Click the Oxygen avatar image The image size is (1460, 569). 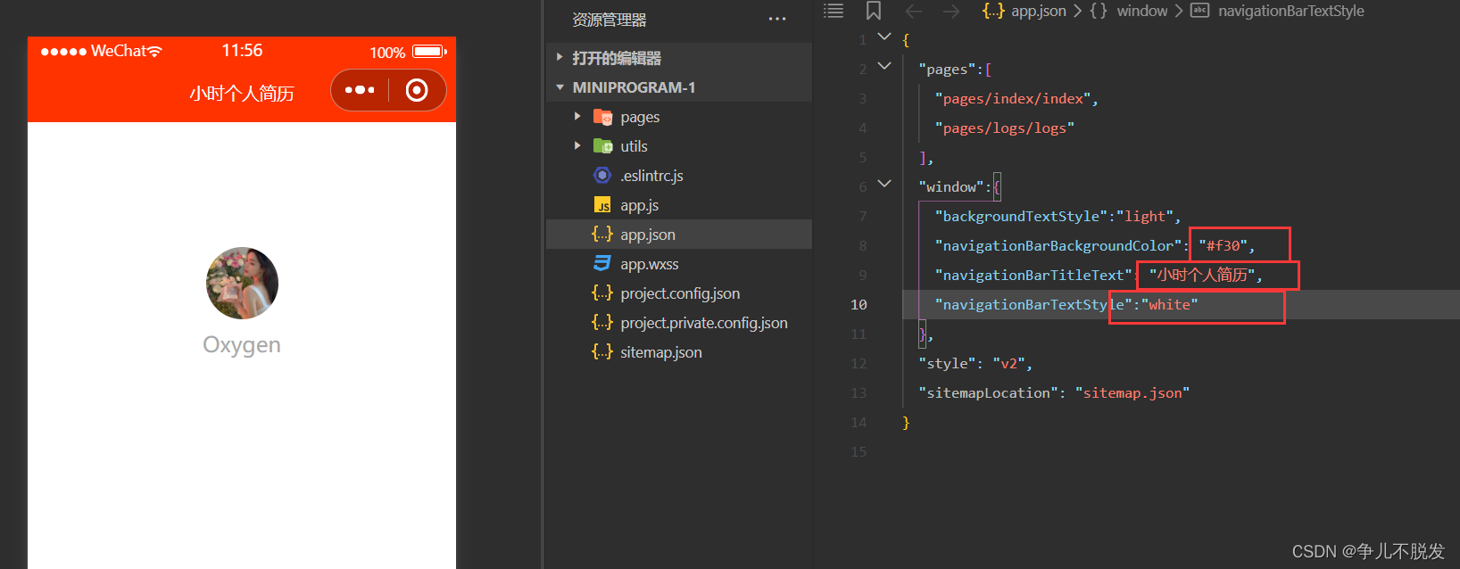(242, 283)
